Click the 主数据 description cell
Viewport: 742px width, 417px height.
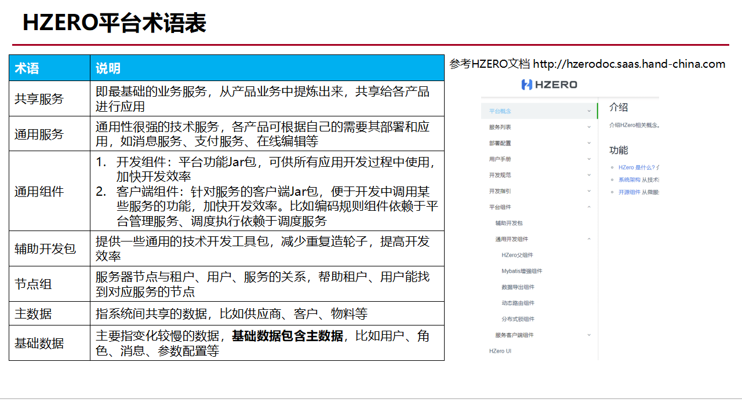(x=267, y=313)
